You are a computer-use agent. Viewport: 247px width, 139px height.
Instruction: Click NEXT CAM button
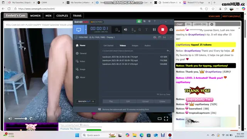click(231, 16)
